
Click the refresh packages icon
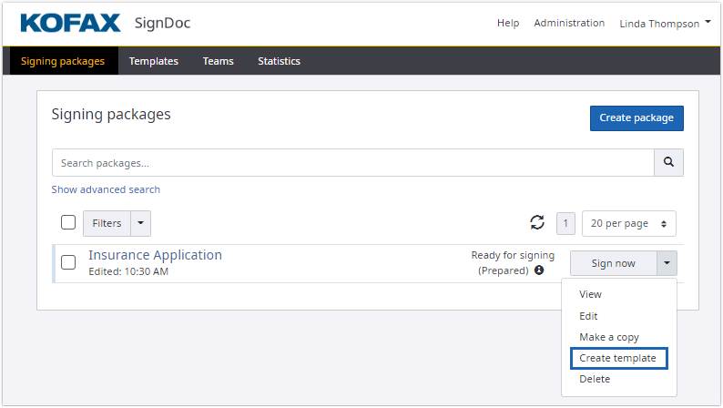(537, 223)
